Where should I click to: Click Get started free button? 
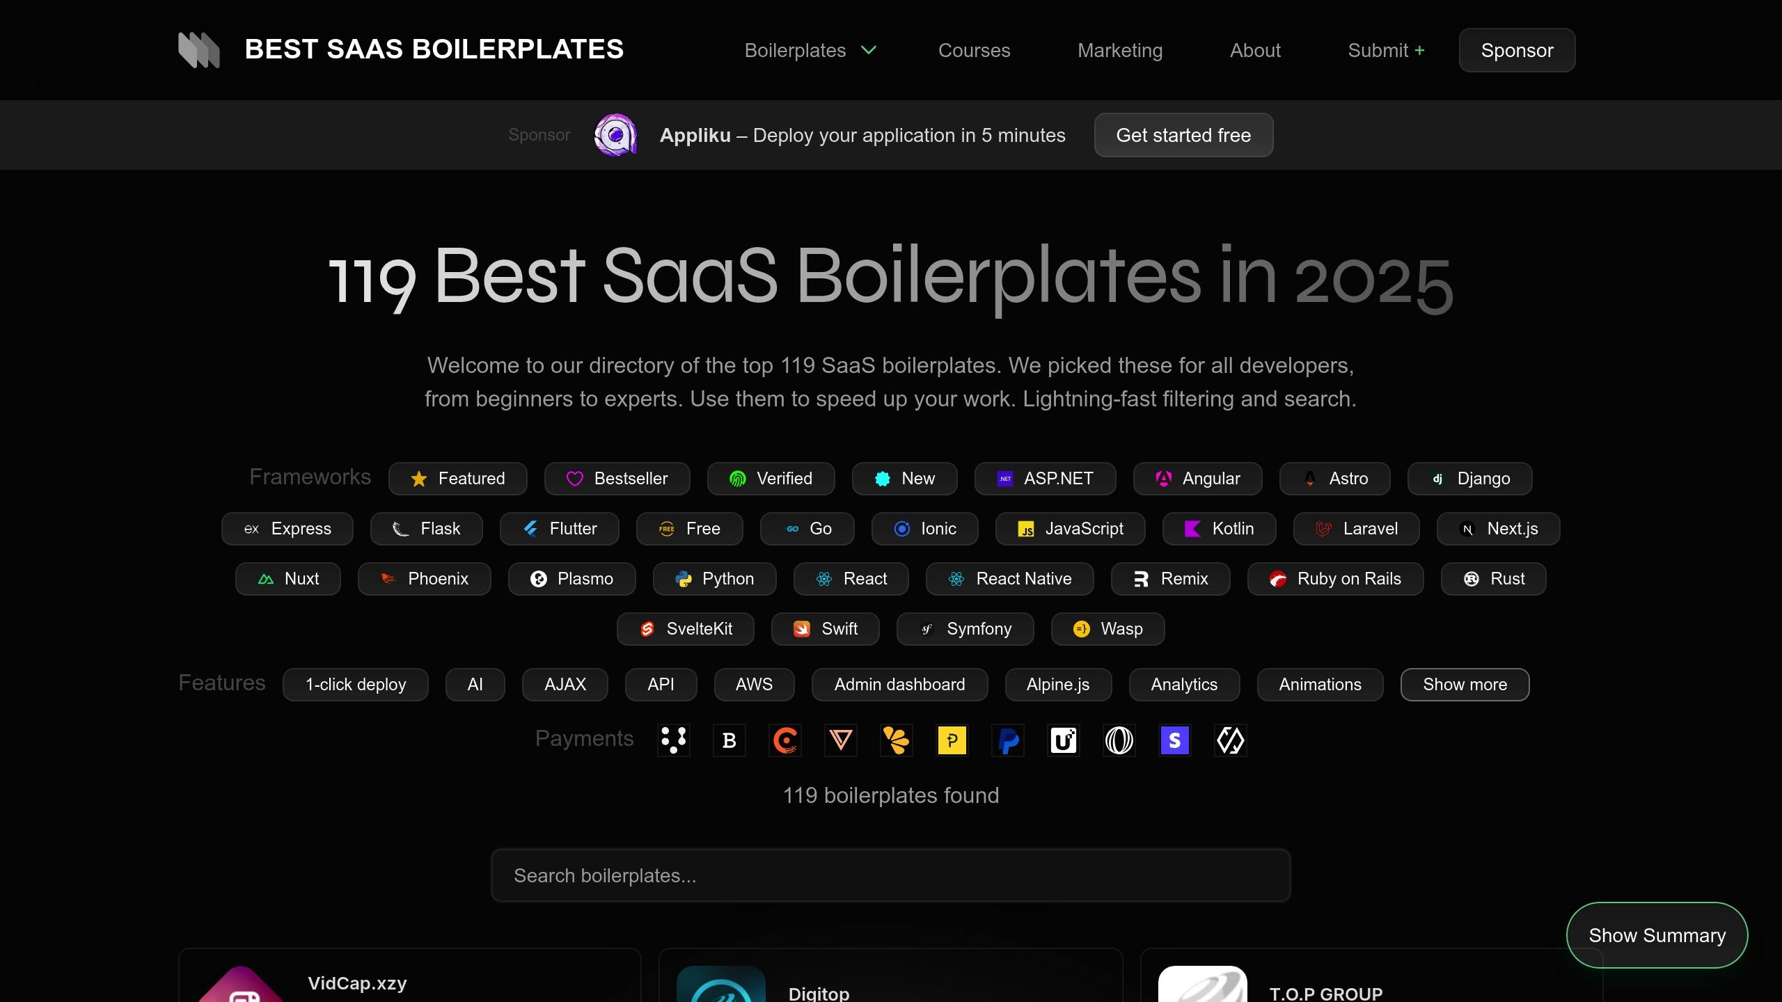point(1183,135)
